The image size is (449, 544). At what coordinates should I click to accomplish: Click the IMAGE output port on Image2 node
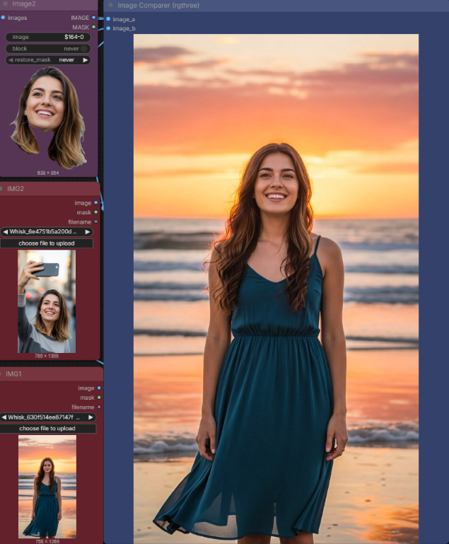click(x=94, y=18)
